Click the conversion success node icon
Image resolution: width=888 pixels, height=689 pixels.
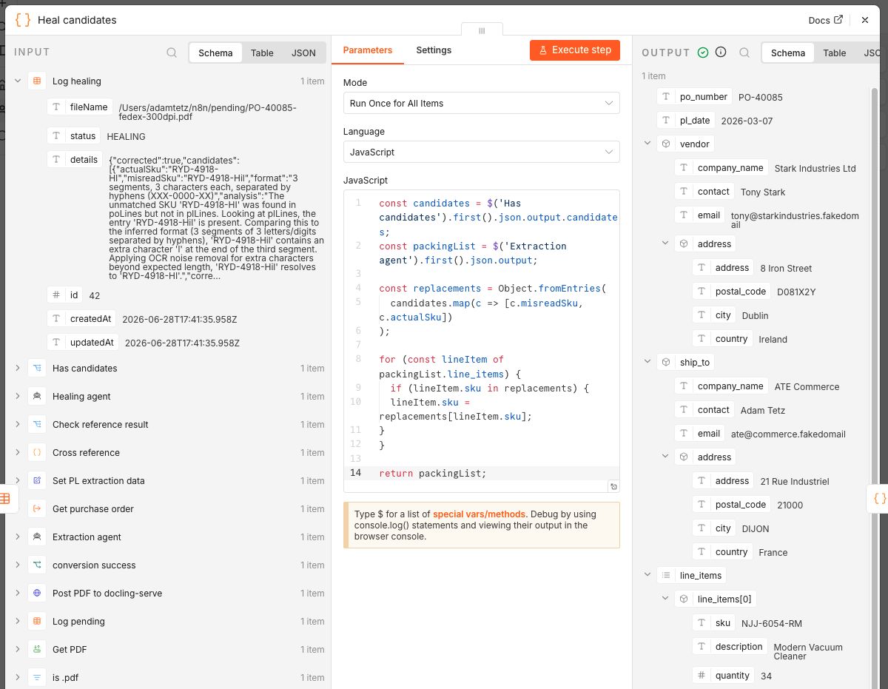37,565
